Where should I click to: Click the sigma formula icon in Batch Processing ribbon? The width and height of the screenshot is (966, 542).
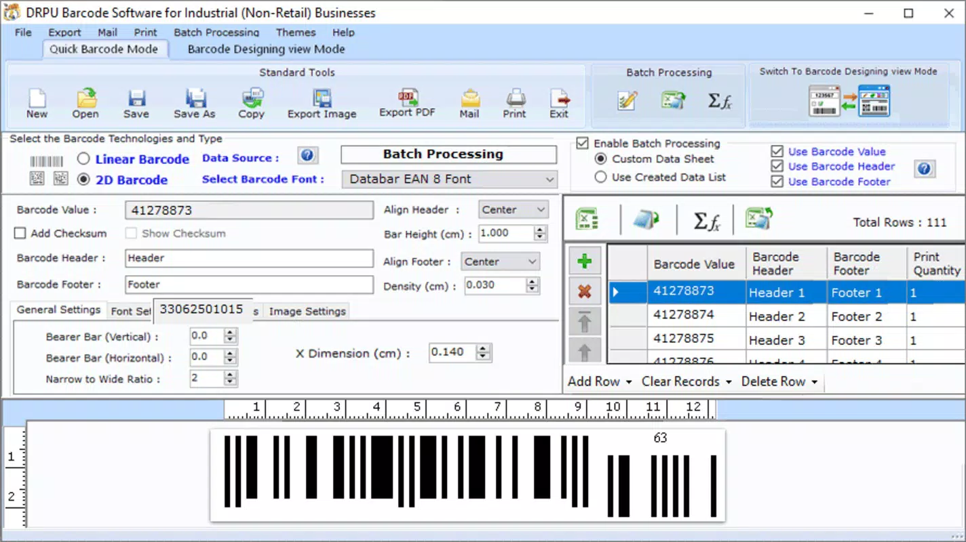point(720,100)
